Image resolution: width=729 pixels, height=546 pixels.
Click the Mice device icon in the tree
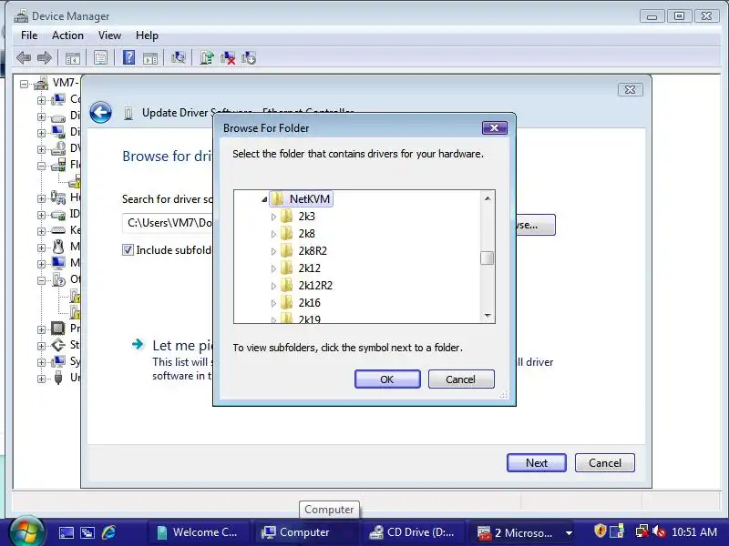pyautogui.click(x=58, y=247)
